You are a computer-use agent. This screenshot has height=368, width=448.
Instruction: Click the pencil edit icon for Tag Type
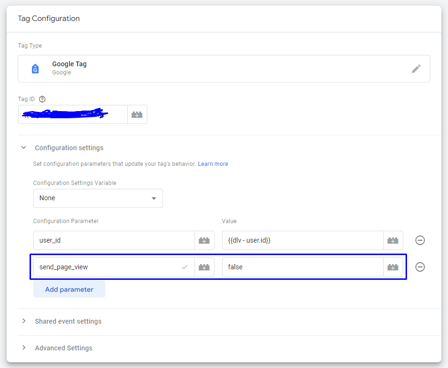[x=416, y=69]
